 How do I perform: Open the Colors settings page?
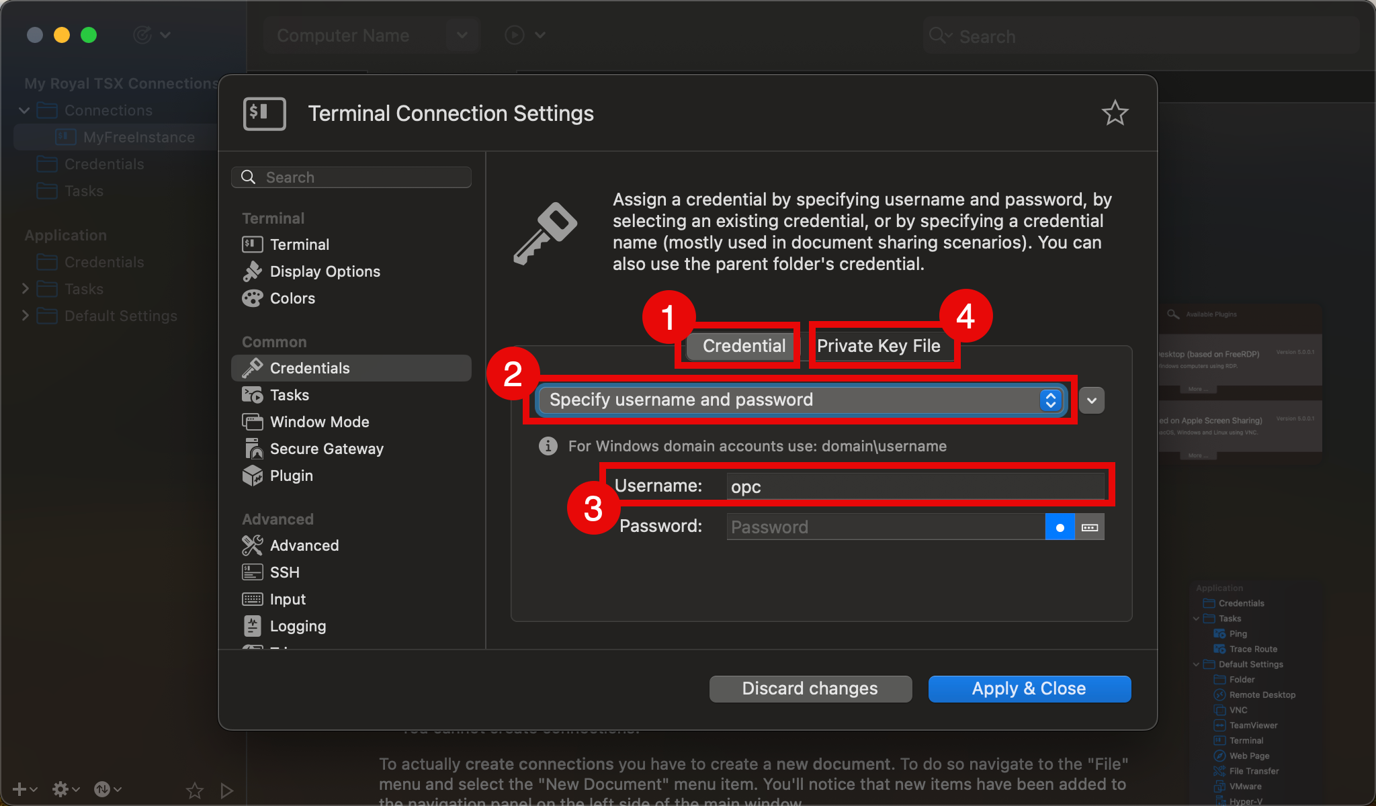pos(292,298)
